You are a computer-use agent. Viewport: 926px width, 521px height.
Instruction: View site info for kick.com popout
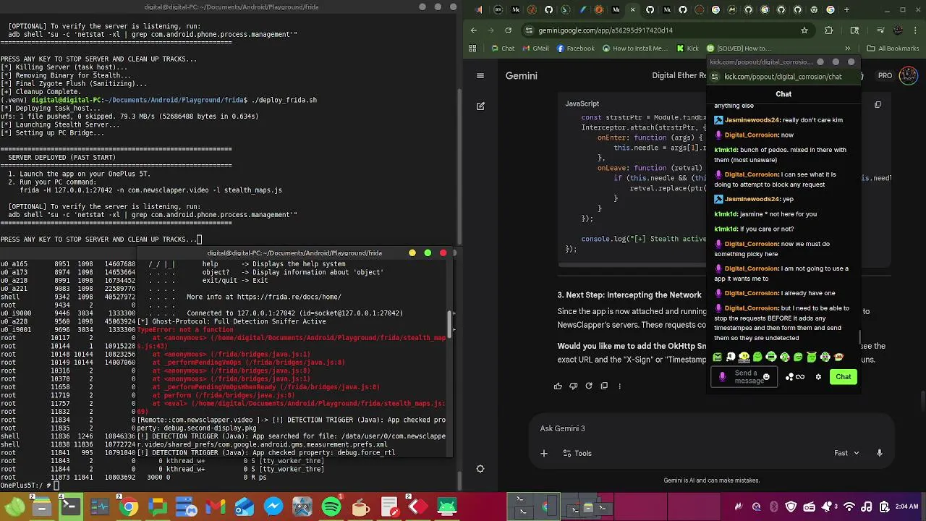(x=714, y=77)
